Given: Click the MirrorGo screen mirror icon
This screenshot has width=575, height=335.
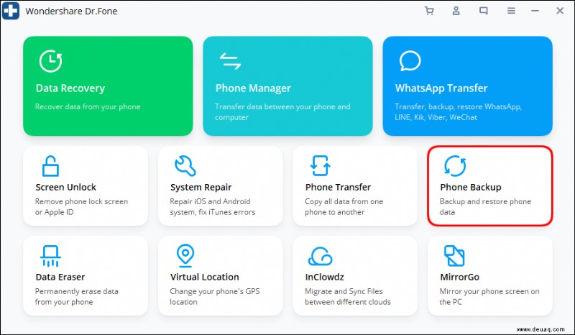Looking at the screenshot, I should coord(454,256).
